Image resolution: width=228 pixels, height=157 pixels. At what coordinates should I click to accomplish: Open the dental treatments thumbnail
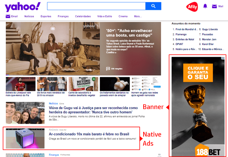[x=115, y=84]
